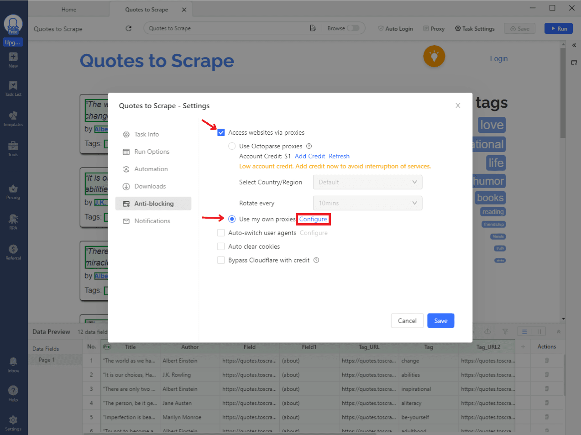Enable Auto clear cookies

pyautogui.click(x=221, y=246)
